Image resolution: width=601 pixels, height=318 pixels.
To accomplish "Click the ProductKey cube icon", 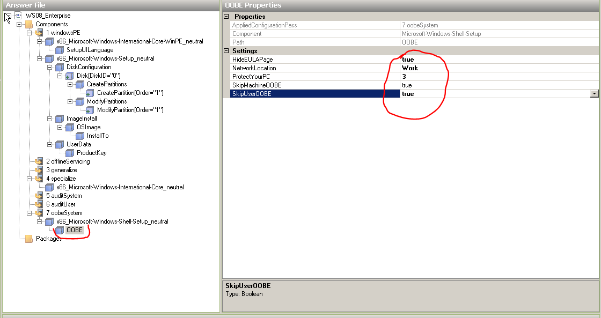I will click(x=69, y=153).
